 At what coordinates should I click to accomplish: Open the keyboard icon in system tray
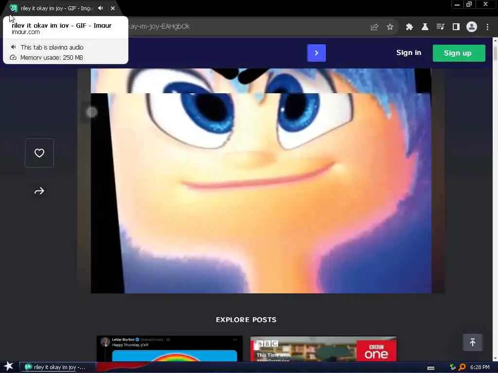click(x=431, y=368)
